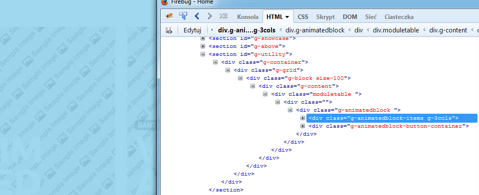Click the closing </section> tag
Image resolution: width=479 pixels, height=195 pixels.
[226, 190]
